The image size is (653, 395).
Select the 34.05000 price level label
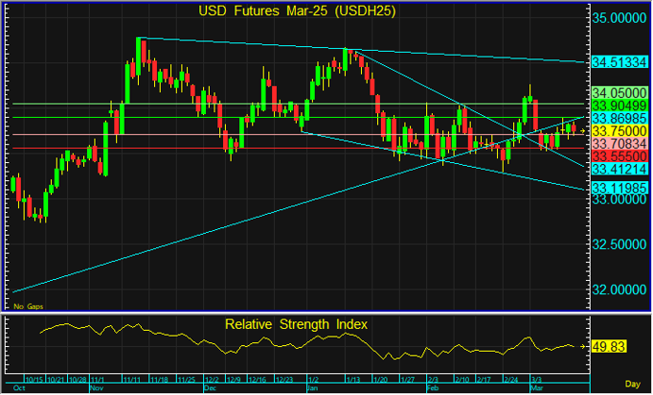tap(620, 92)
